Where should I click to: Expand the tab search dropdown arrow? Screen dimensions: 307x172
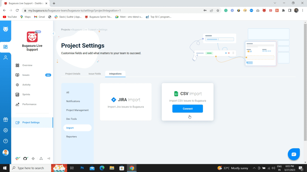275,3
